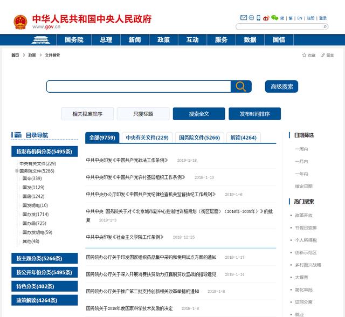Toggle the 只搜标题 search option
Screen dimensions: 345x317
pyautogui.click(x=143, y=114)
